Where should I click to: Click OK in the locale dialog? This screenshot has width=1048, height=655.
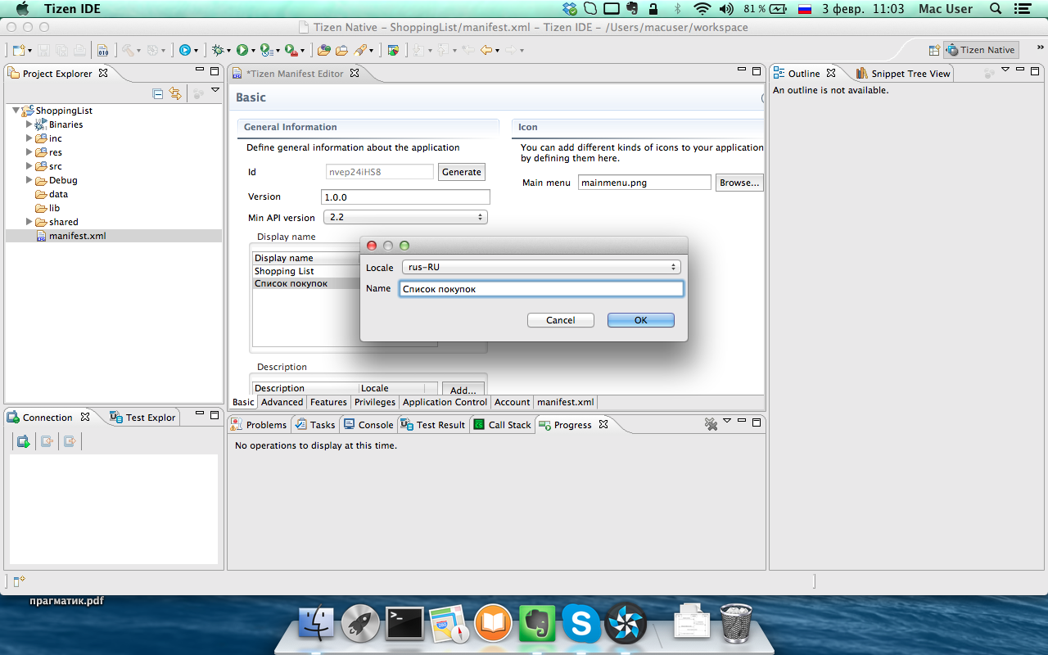(641, 320)
